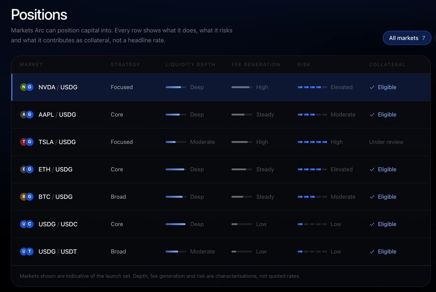
Task: Click the TSLA / USDG token pair icon
Action: click(x=27, y=142)
